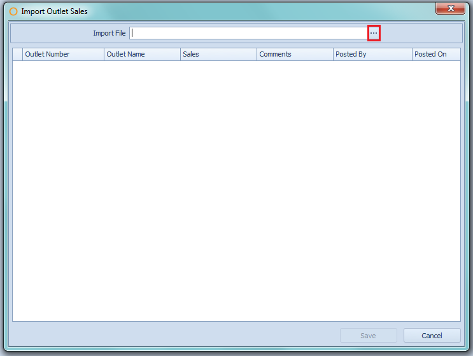Click the Comments column header
The height and width of the screenshot is (356, 473).
point(295,55)
